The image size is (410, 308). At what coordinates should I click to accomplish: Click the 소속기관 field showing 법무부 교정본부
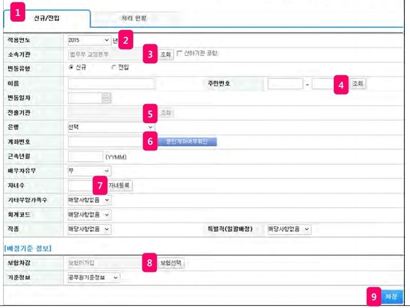click(105, 55)
